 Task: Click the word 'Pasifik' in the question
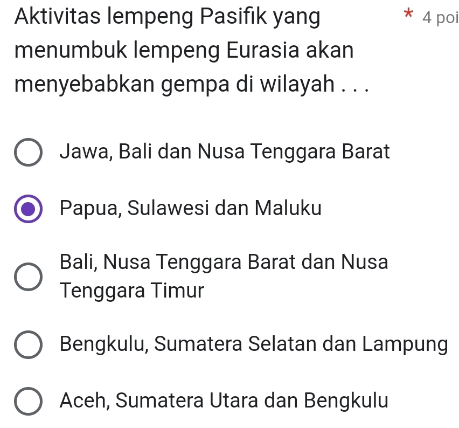[233, 16]
